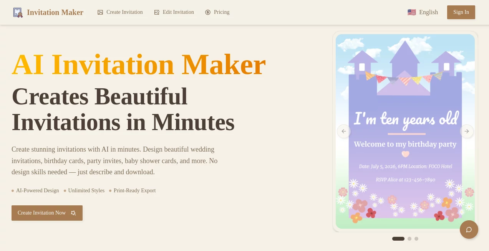The width and height of the screenshot is (489, 251).
Task: Open the Edit Invitation menu item
Action: pyautogui.click(x=178, y=12)
